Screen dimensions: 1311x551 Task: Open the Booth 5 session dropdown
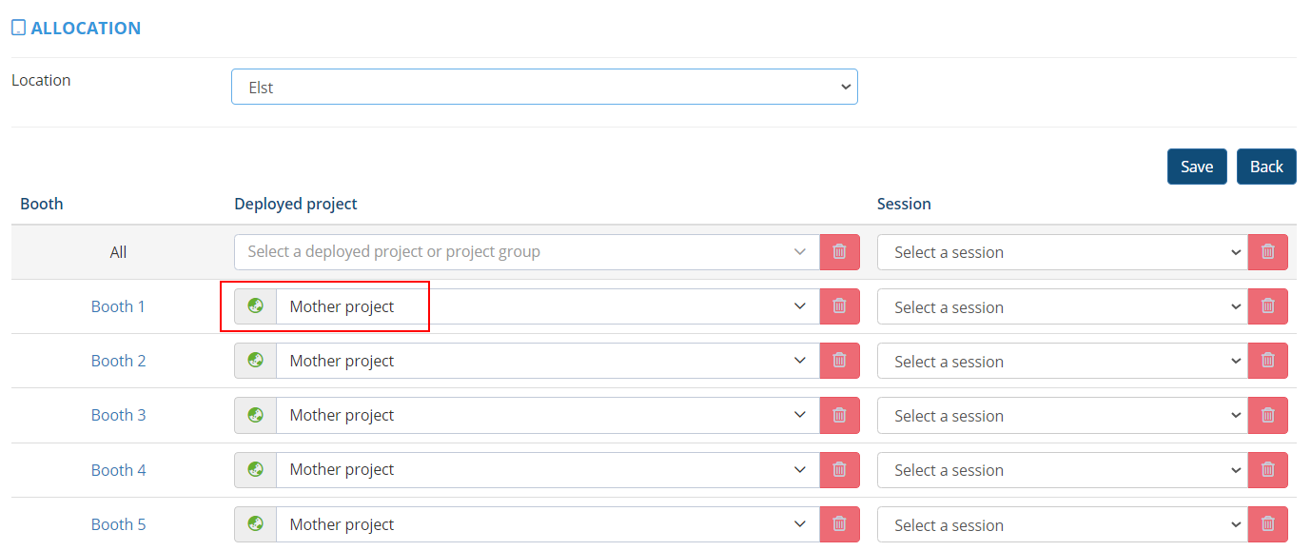pos(1062,525)
